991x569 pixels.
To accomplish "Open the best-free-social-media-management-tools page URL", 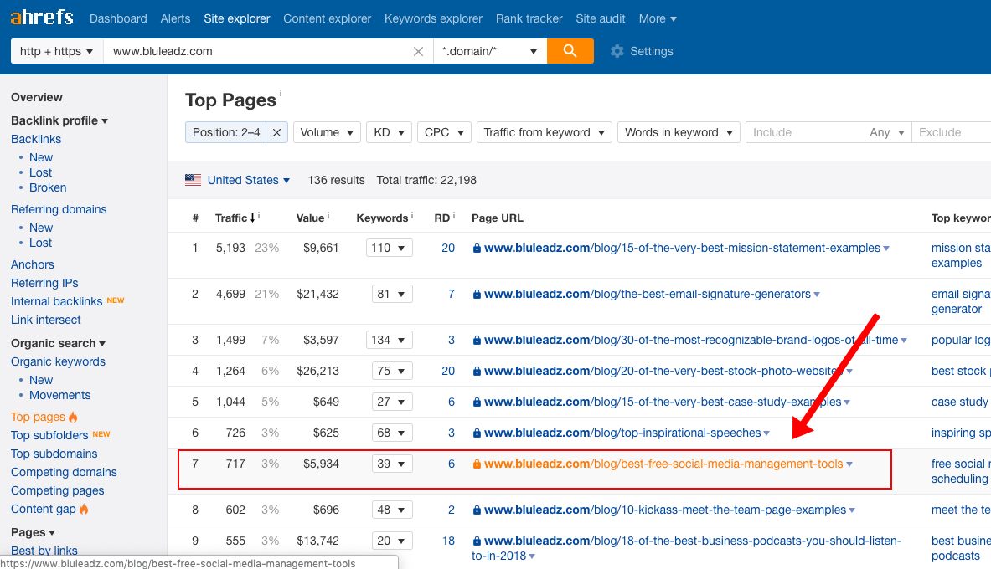I will click(663, 464).
